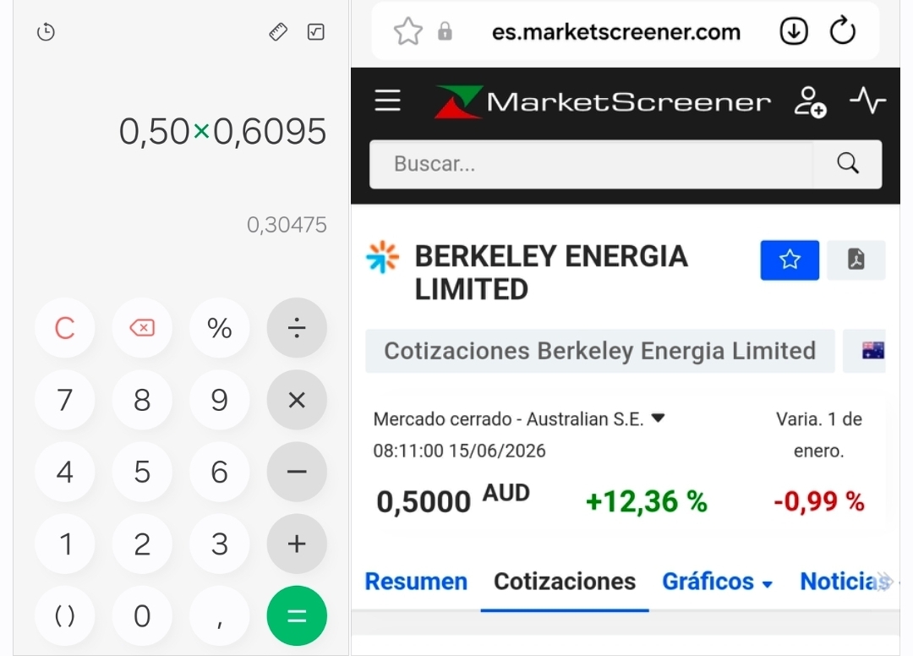Switch to the Resumen tab
This screenshot has height=656, width=913.
[416, 582]
